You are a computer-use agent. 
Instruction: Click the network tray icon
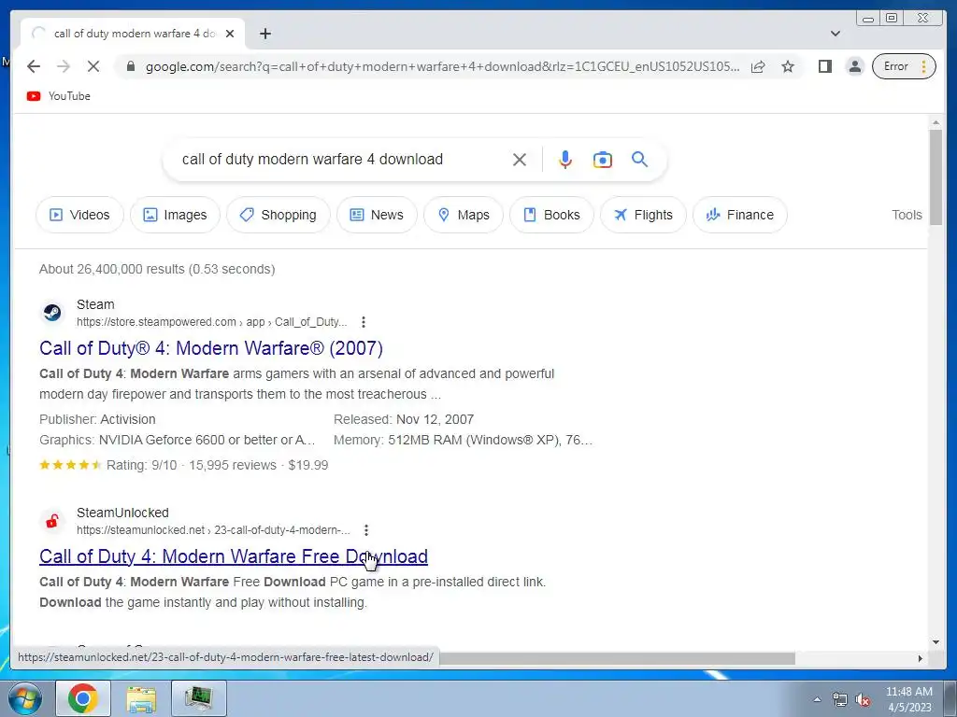(840, 700)
